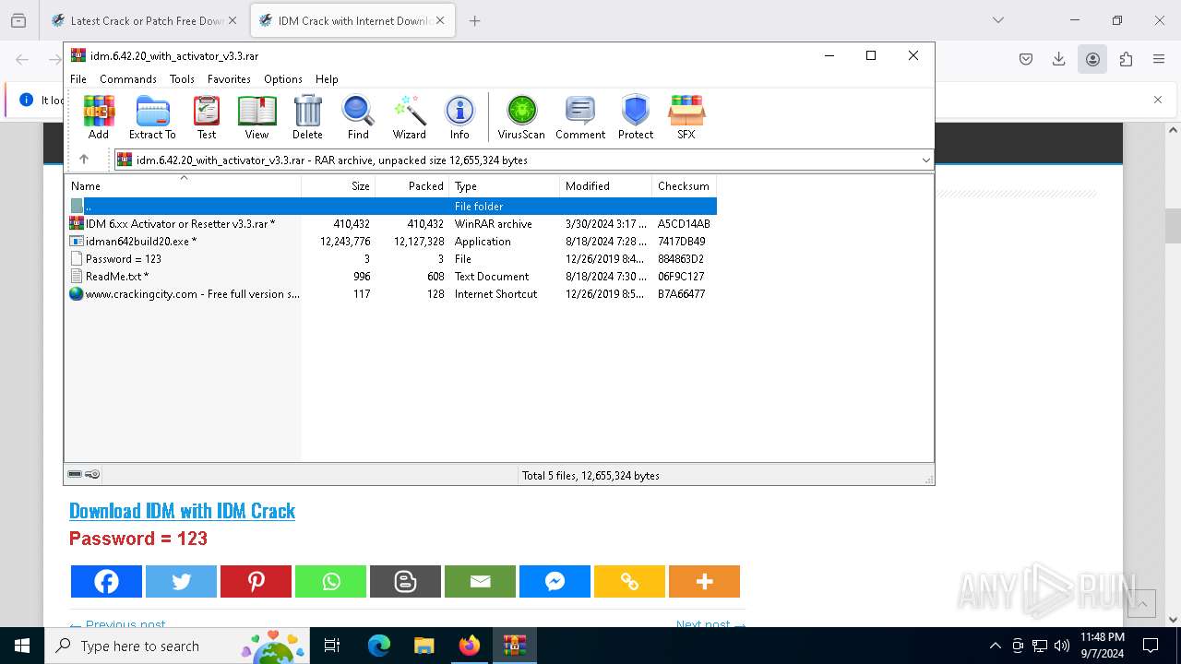The width and height of the screenshot is (1181, 664).
Task: Open the Tools menu
Action: pos(182,79)
